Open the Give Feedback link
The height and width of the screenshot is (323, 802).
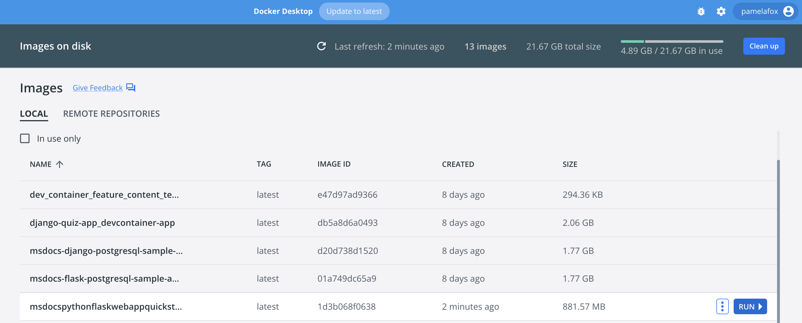(98, 88)
